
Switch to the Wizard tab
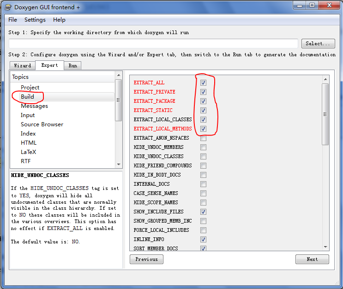tap(23, 65)
